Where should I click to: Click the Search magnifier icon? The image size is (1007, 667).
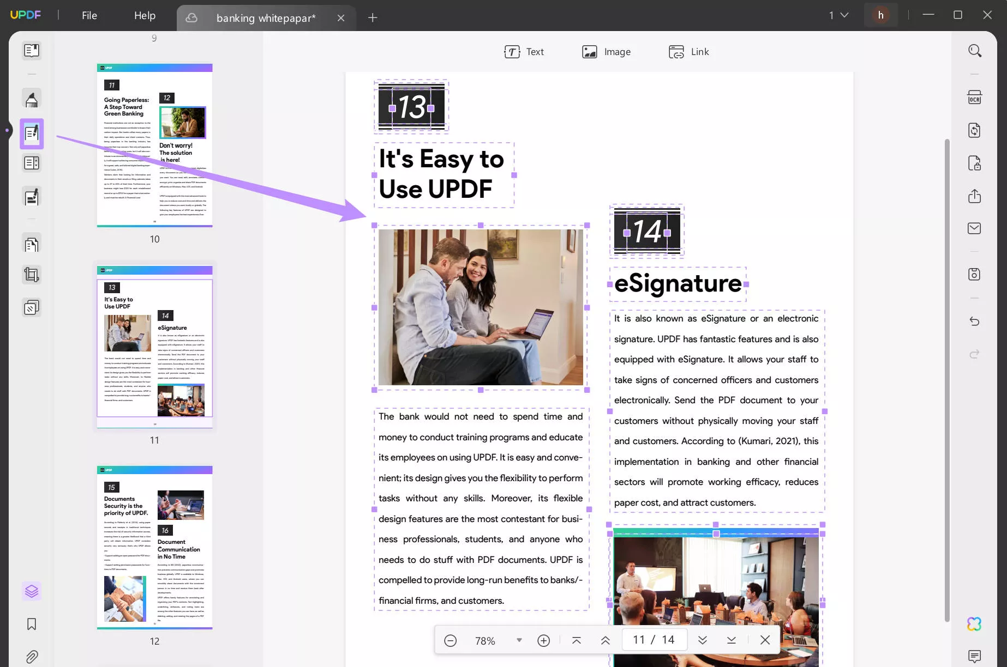pos(975,51)
